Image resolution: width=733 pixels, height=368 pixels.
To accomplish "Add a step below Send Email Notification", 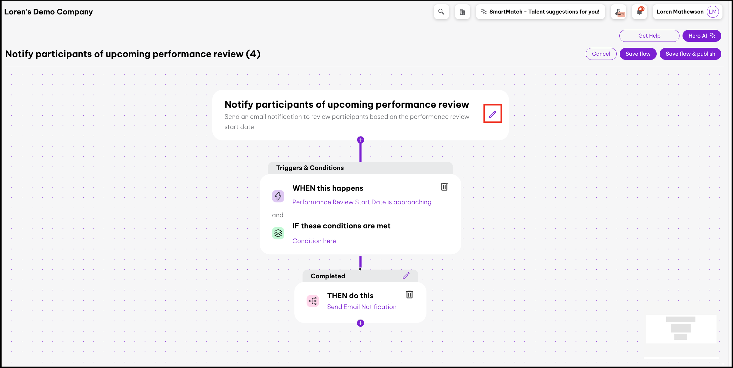I will coord(360,323).
